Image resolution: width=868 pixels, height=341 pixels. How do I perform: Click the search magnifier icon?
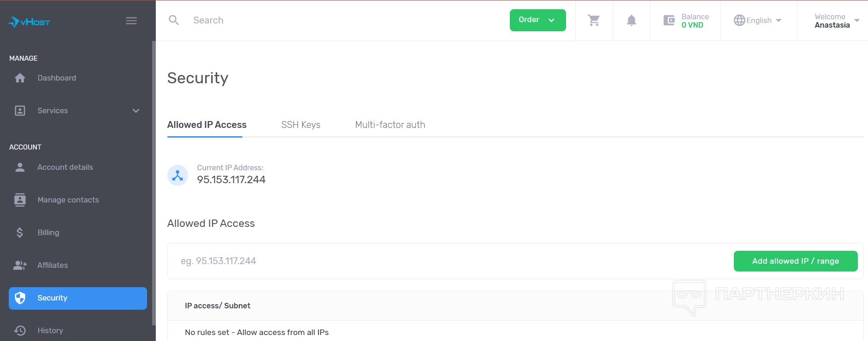pyautogui.click(x=174, y=20)
